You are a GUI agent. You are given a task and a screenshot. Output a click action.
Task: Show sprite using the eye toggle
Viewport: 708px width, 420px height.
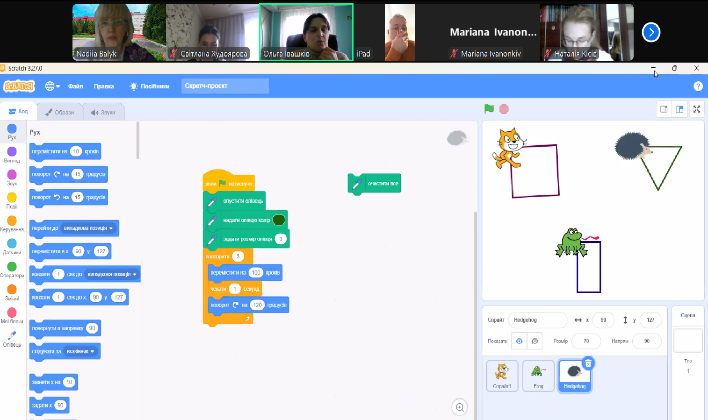pyautogui.click(x=519, y=341)
